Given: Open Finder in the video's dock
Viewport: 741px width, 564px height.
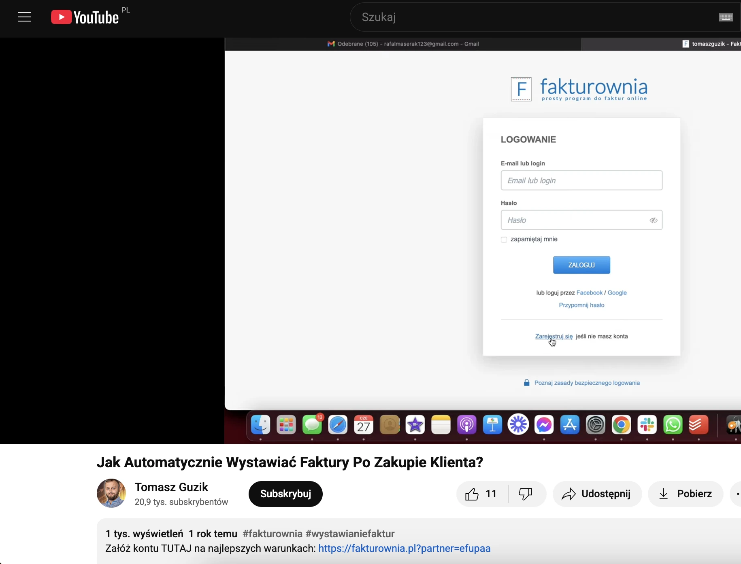Looking at the screenshot, I should tap(260, 425).
